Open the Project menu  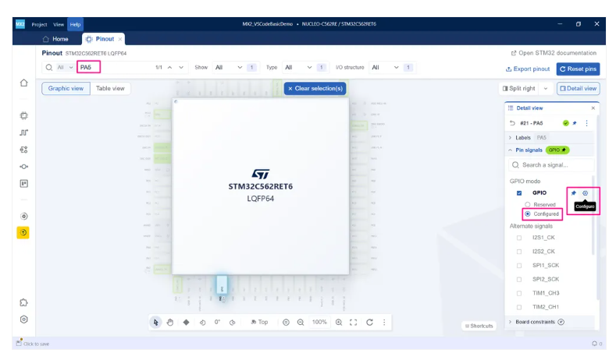coord(39,24)
